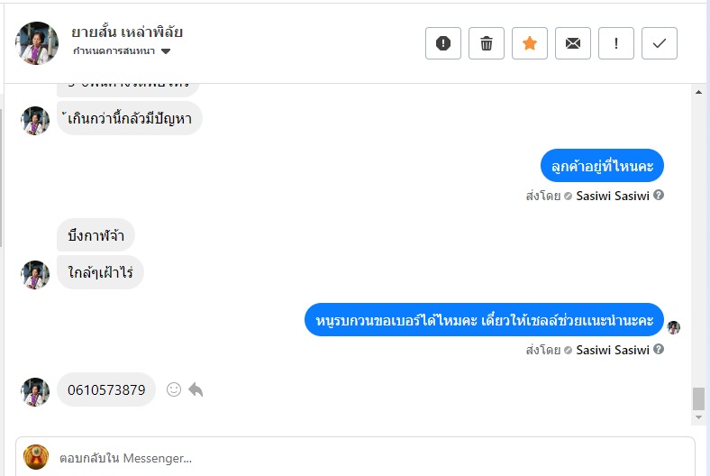The width and height of the screenshot is (710, 476).
Task: Reply to the 0610573879 message
Action: pos(196,389)
